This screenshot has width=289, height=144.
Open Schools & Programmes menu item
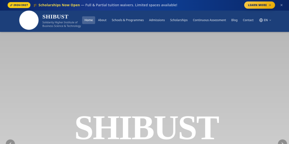click(128, 20)
